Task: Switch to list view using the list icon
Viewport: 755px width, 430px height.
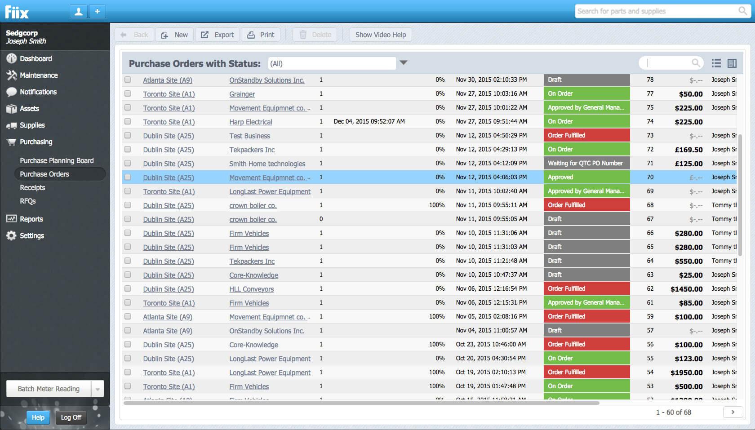Action: click(x=716, y=63)
